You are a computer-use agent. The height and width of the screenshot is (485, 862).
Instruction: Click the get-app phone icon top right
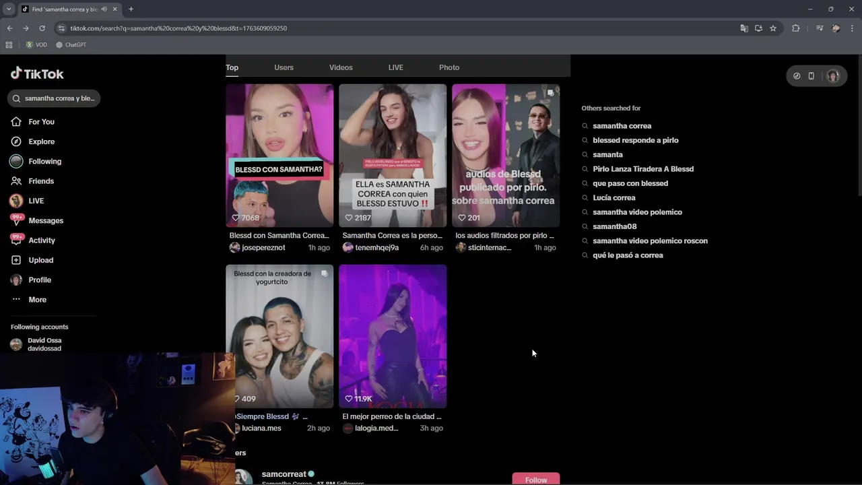811,76
